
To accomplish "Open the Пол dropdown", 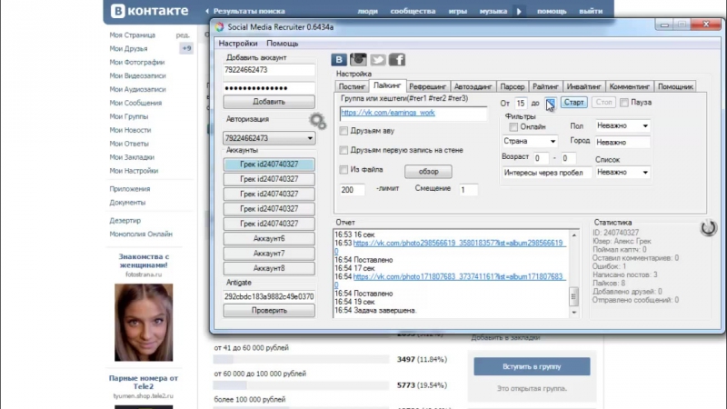I will (622, 125).
